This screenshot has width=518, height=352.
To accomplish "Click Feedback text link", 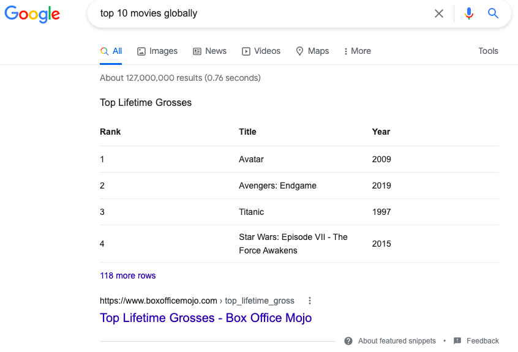I will [482, 341].
